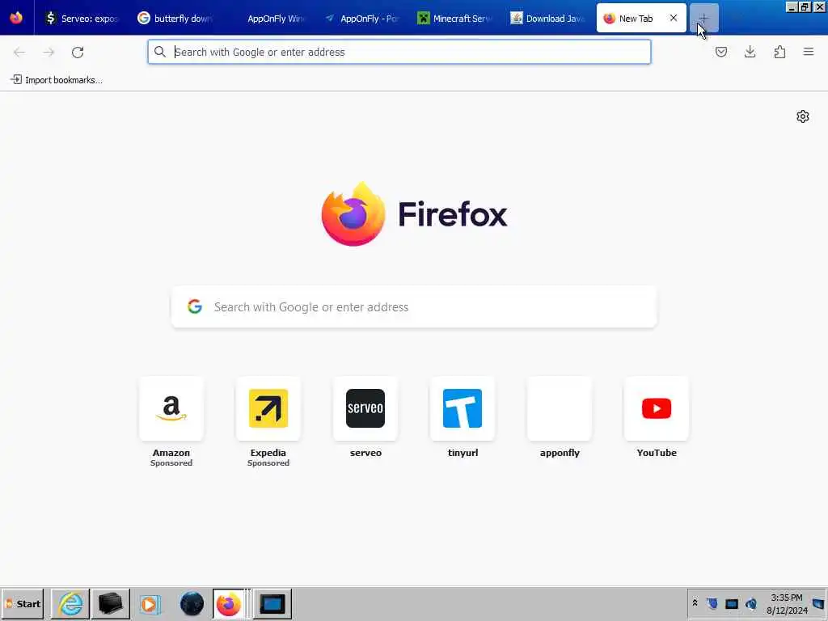Open the monitor window taskbar icon
828x621 pixels.
(x=272, y=603)
